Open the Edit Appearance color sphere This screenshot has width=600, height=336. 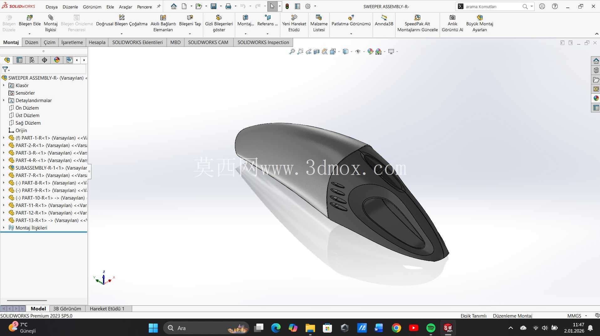tap(370, 52)
